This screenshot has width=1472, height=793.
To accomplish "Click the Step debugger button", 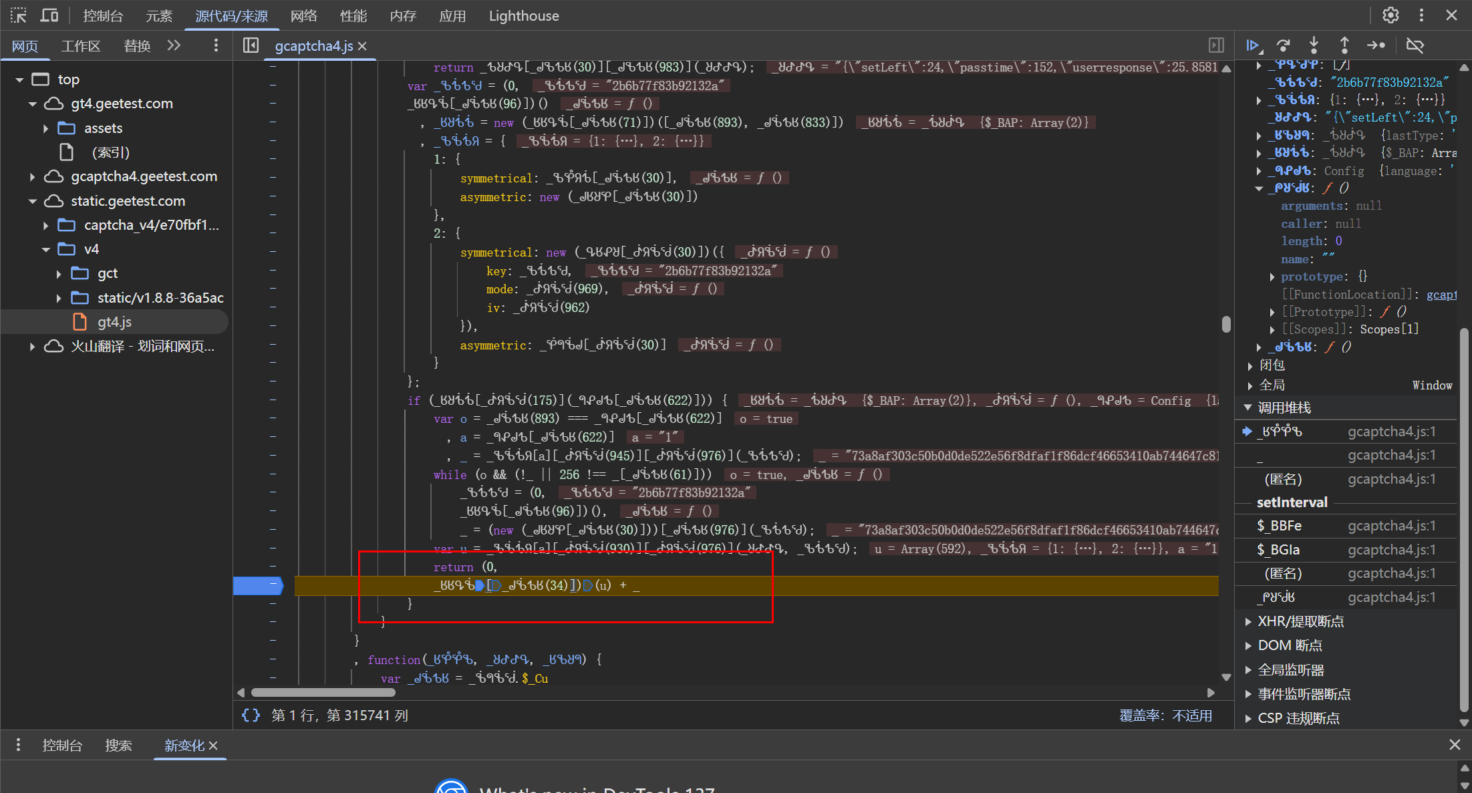I will [1376, 45].
